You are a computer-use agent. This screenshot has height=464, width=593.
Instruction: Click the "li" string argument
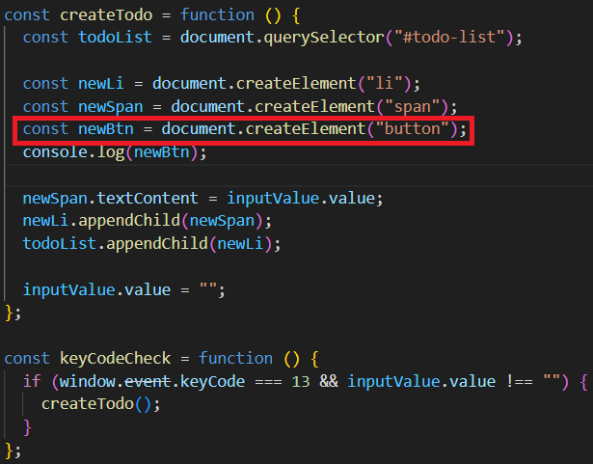[384, 83]
